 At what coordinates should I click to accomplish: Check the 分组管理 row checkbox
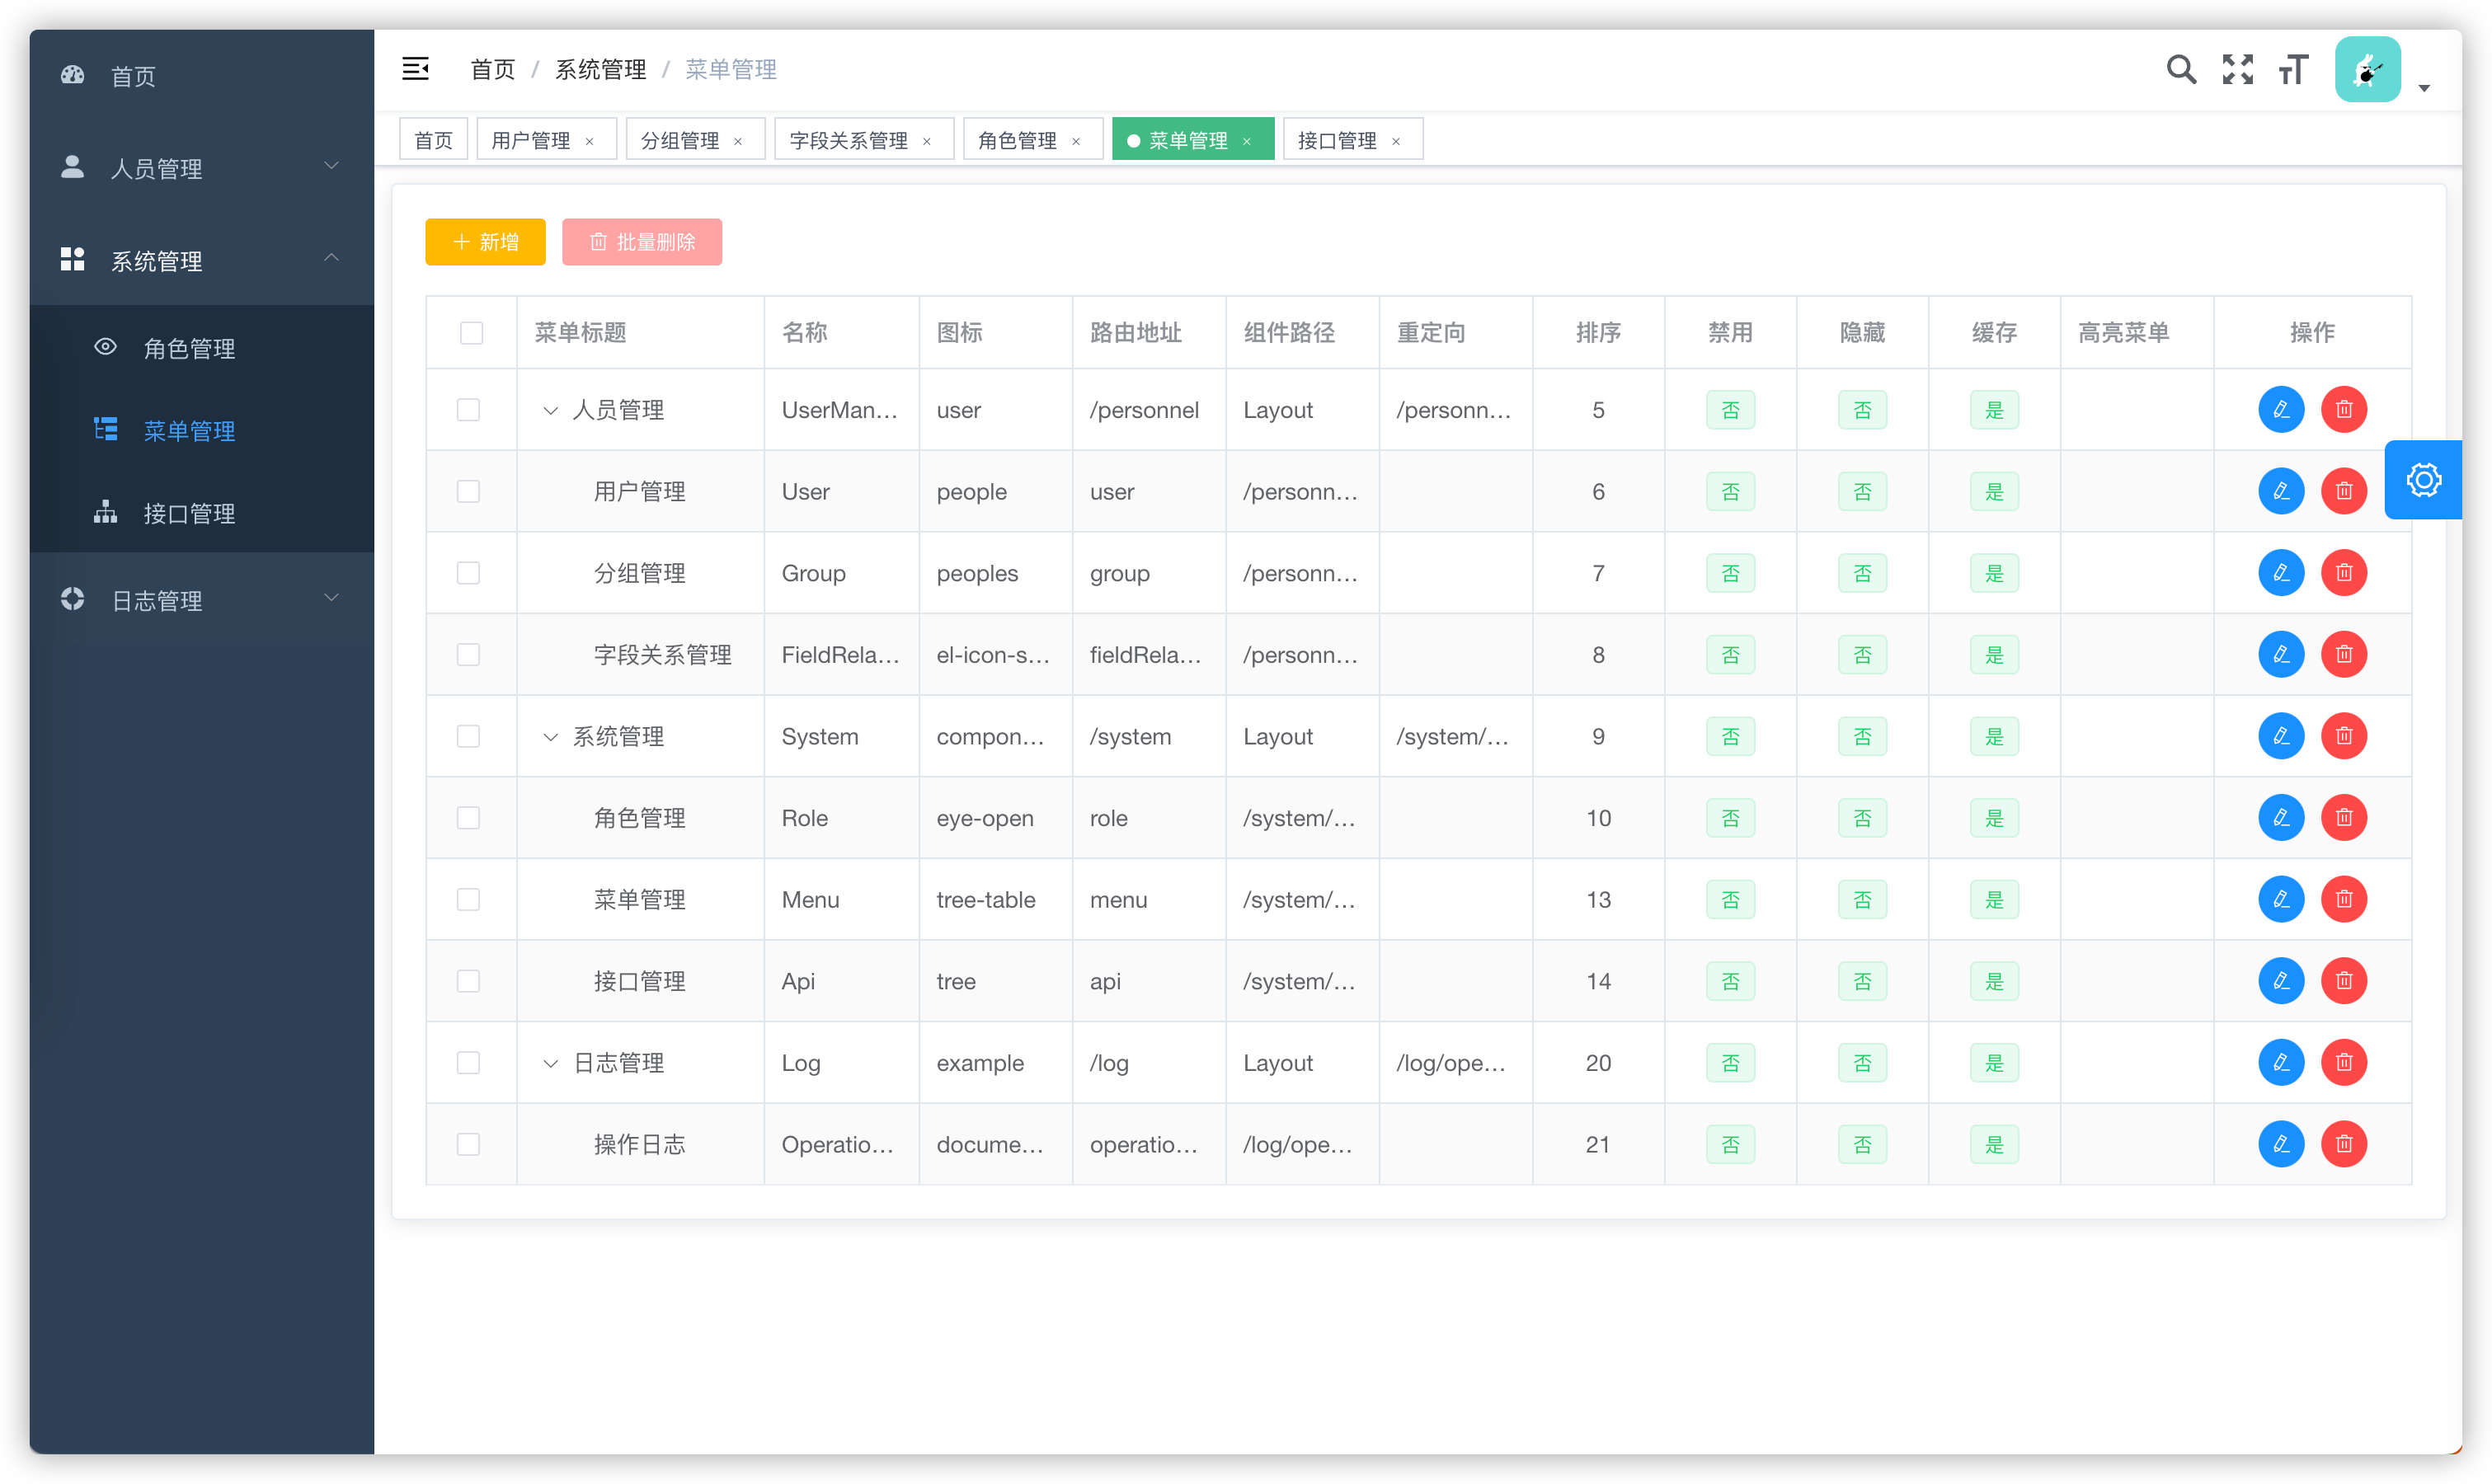[468, 573]
